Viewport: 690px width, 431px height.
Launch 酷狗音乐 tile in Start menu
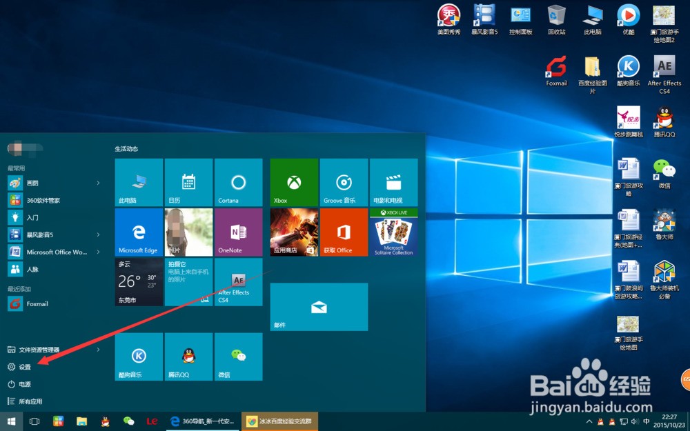pyautogui.click(x=139, y=357)
